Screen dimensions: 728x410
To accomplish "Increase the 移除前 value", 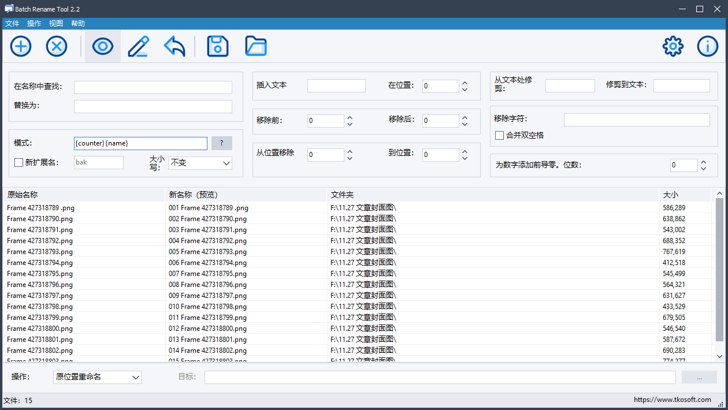I will point(350,117).
